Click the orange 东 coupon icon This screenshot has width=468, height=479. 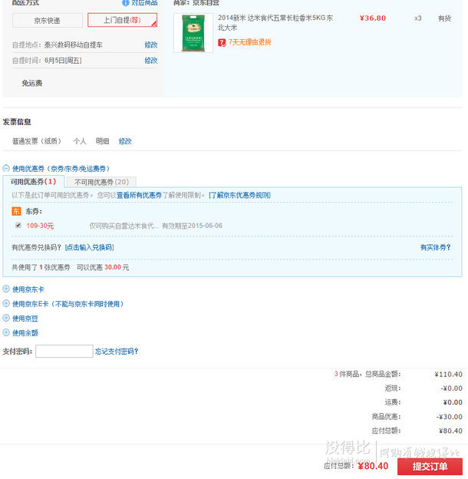point(16,211)
